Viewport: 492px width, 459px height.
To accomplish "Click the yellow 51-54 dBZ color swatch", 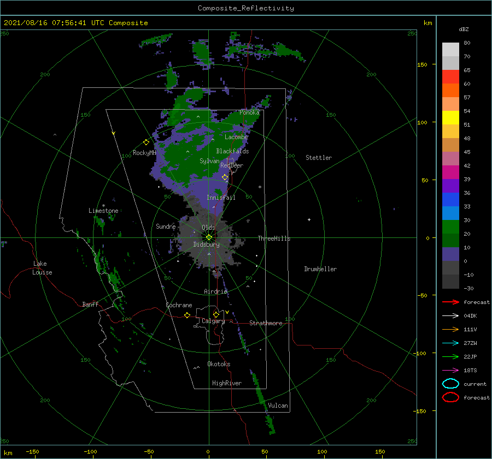I will pyautogui.click(x=450, y=118).
